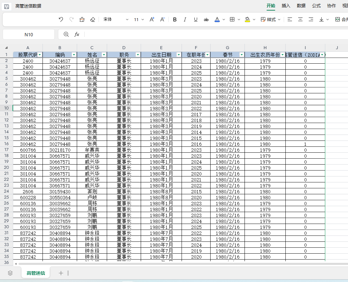
Task: Click the eraser clear format icon
Action: click(93, 19)
